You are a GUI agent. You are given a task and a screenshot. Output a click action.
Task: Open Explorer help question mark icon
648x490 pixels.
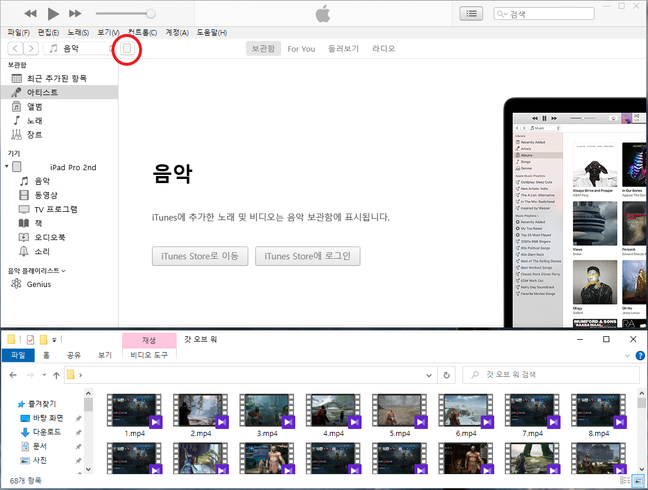tap(640, 355)
